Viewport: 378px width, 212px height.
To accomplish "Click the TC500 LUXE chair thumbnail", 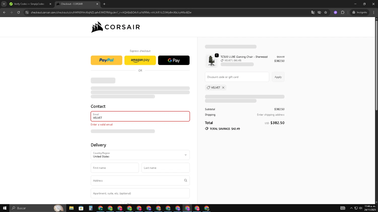I will pos(211,61).
